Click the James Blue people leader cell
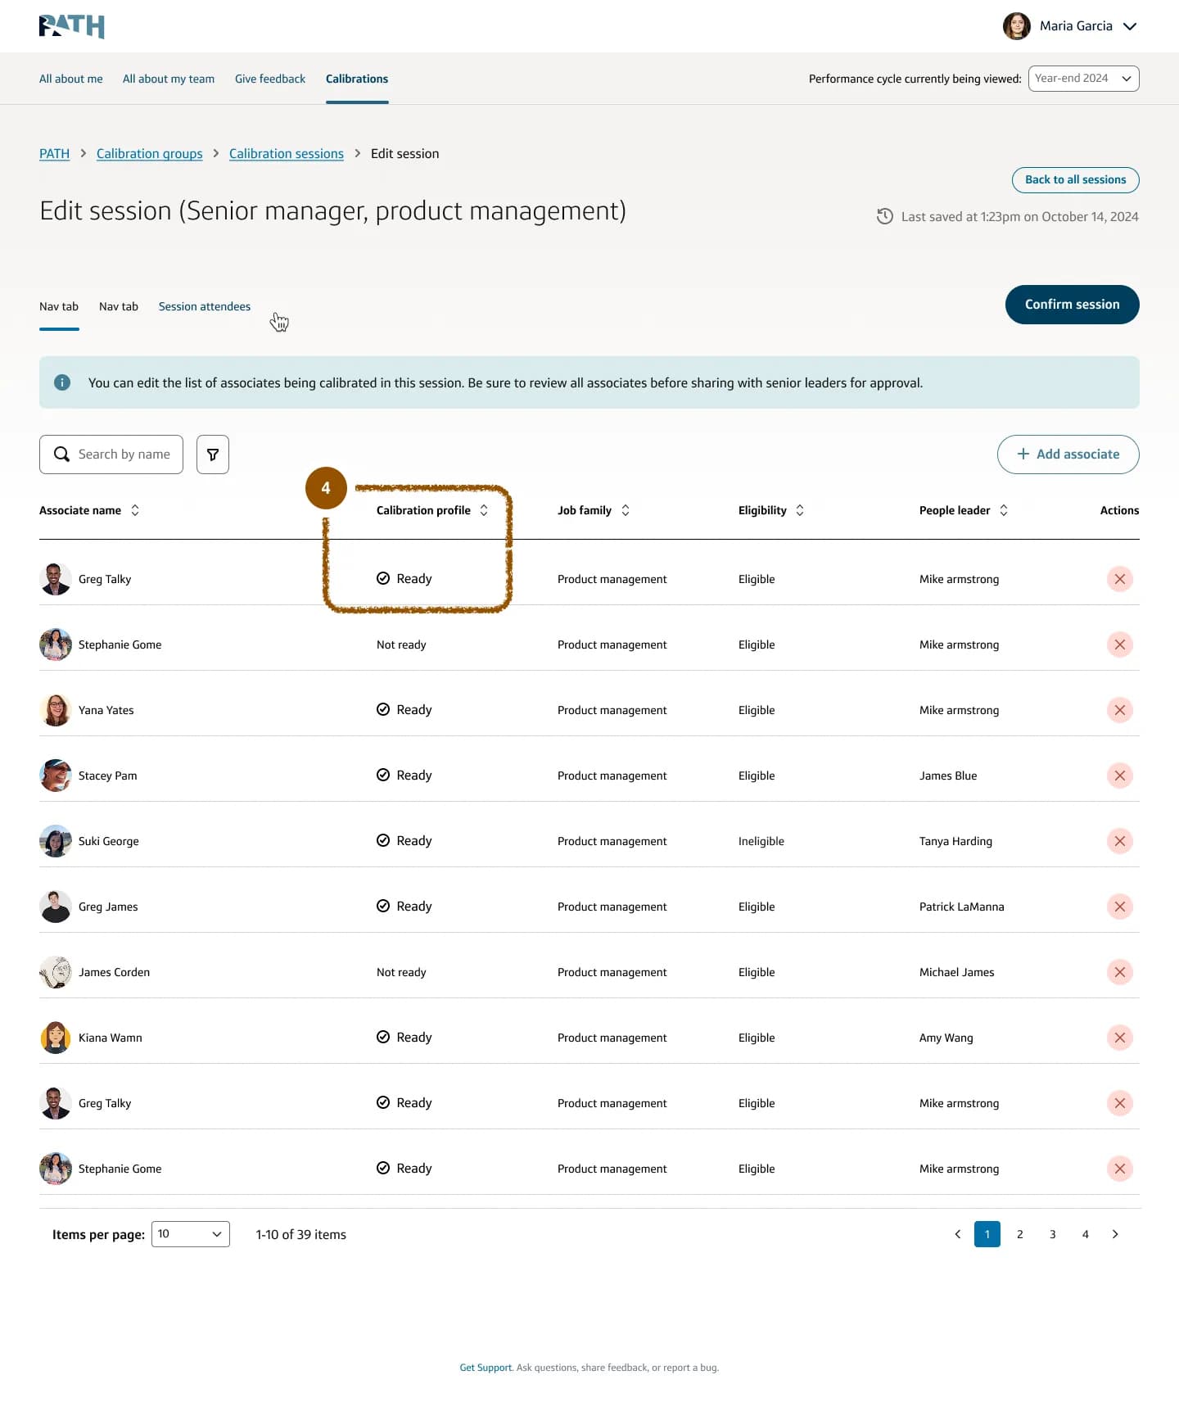Viewport: 1179px width, 1402px height. click(x=948, y=776)
